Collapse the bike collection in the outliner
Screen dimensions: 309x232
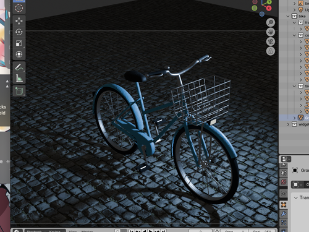pos(288,16)
